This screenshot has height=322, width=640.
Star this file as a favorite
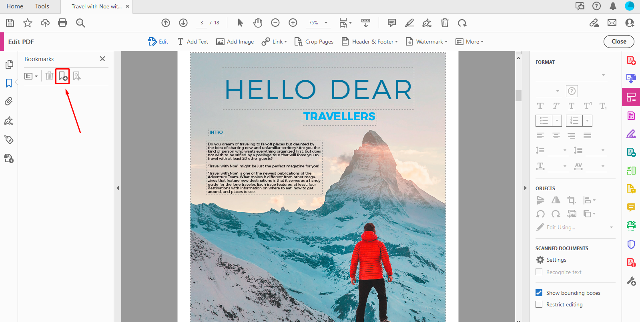click(27, 23)
